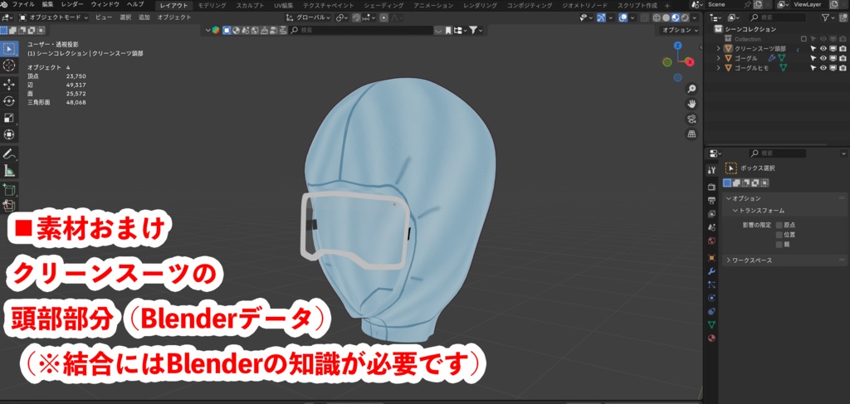
Task: Open the View Layer properties tab
Action: pos(711,214)
